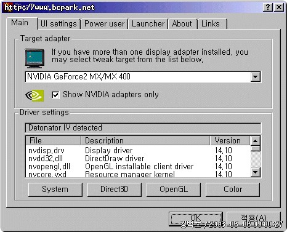The height and width of the screenshot is (232, 287).
Task: Click OpenGL installable client driver description
Action: 139,167
